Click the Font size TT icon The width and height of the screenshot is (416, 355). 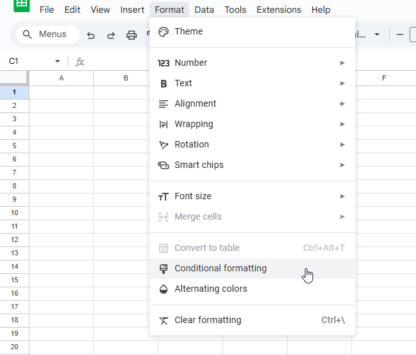[x=164, y=197]
